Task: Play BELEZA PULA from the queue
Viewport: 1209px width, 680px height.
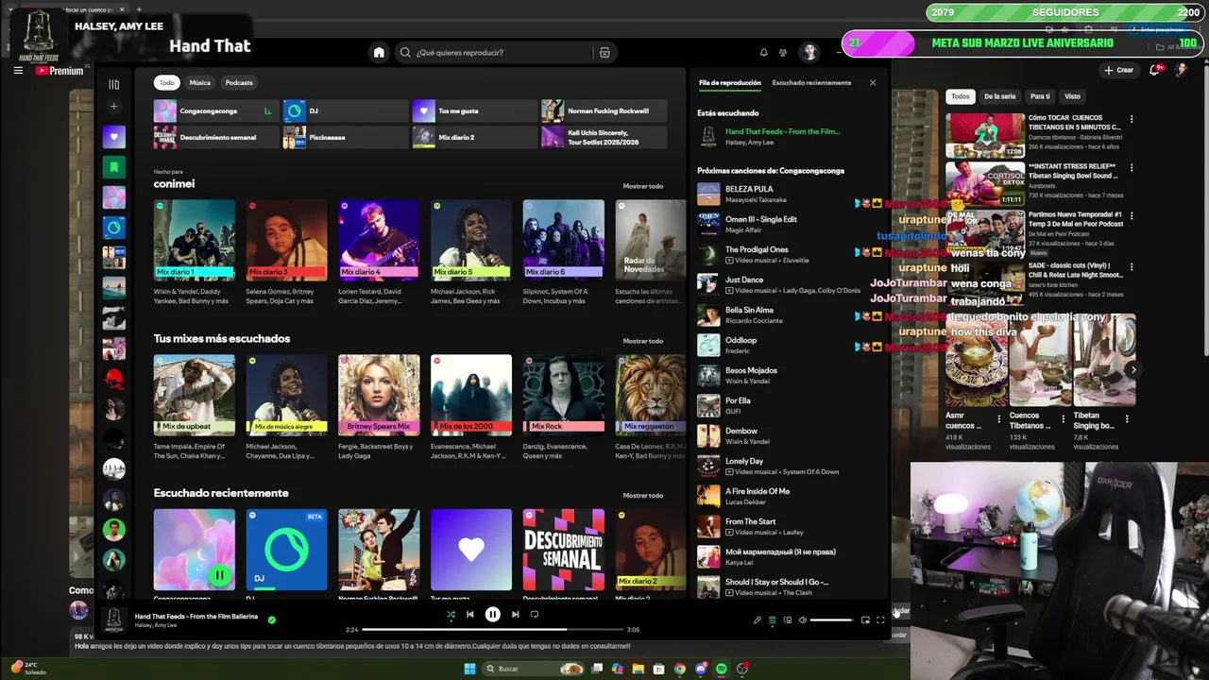Action: coord(708,194)
